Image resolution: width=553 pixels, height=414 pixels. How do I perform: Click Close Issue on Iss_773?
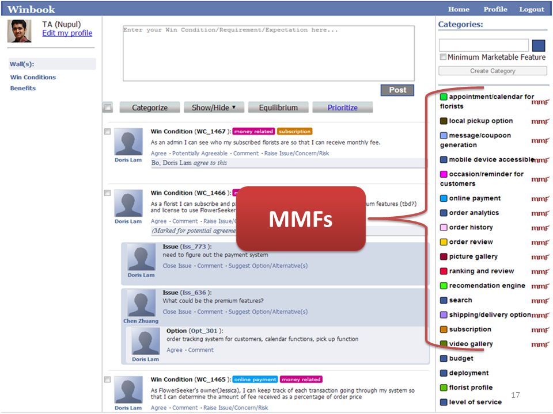pyautogui.click(x=177, y=266)
